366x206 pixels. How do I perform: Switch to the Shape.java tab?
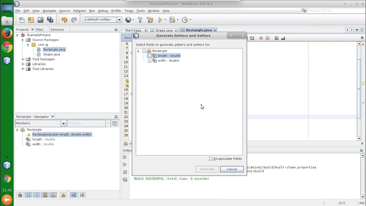[x=164, y=30]
